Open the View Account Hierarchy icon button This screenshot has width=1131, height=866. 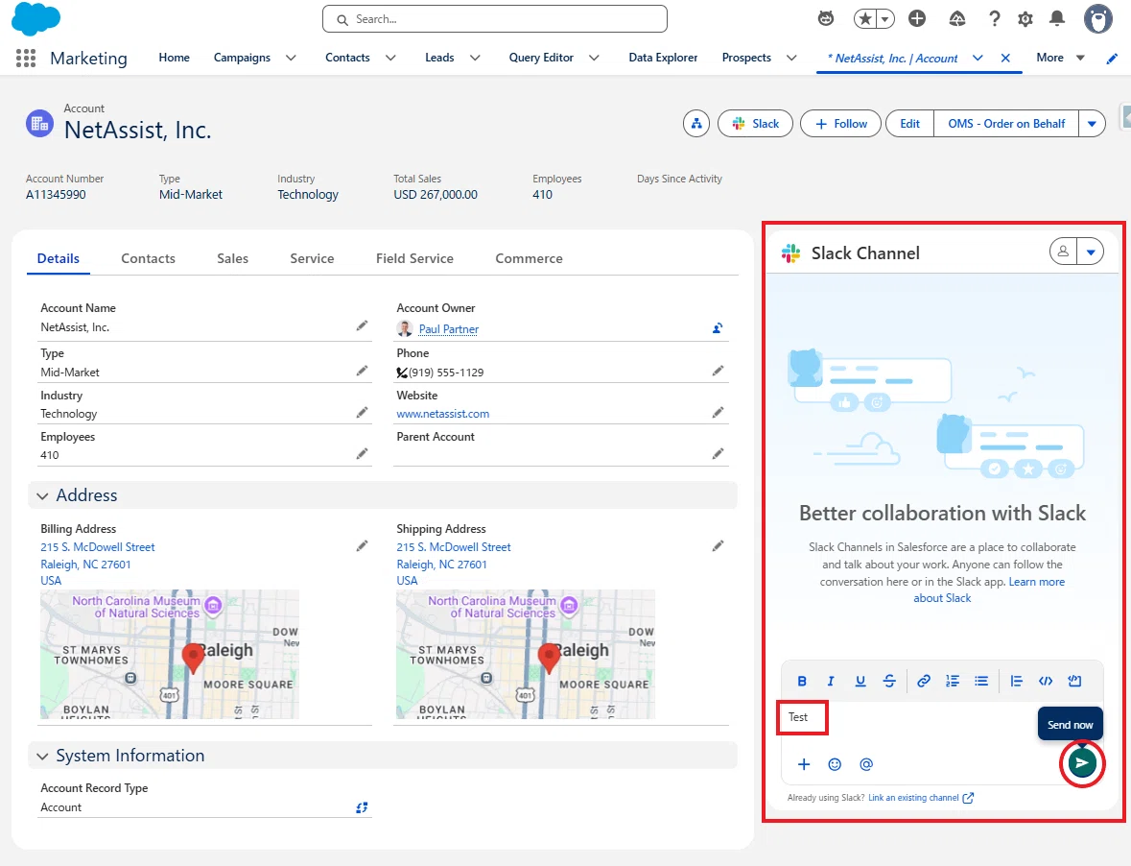696,124
